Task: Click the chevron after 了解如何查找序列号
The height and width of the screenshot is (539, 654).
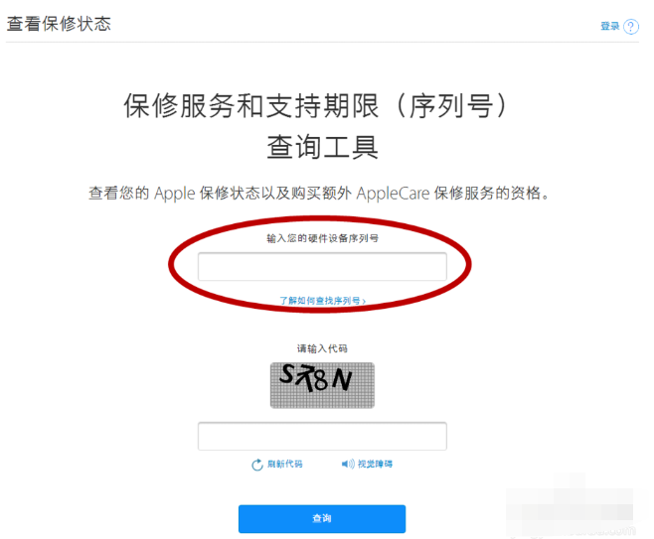Action: [364, 301]
